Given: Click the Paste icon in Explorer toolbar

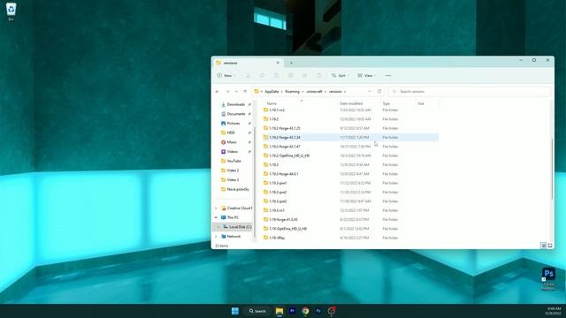Looking at the screenshot, I should click(276, 75).
